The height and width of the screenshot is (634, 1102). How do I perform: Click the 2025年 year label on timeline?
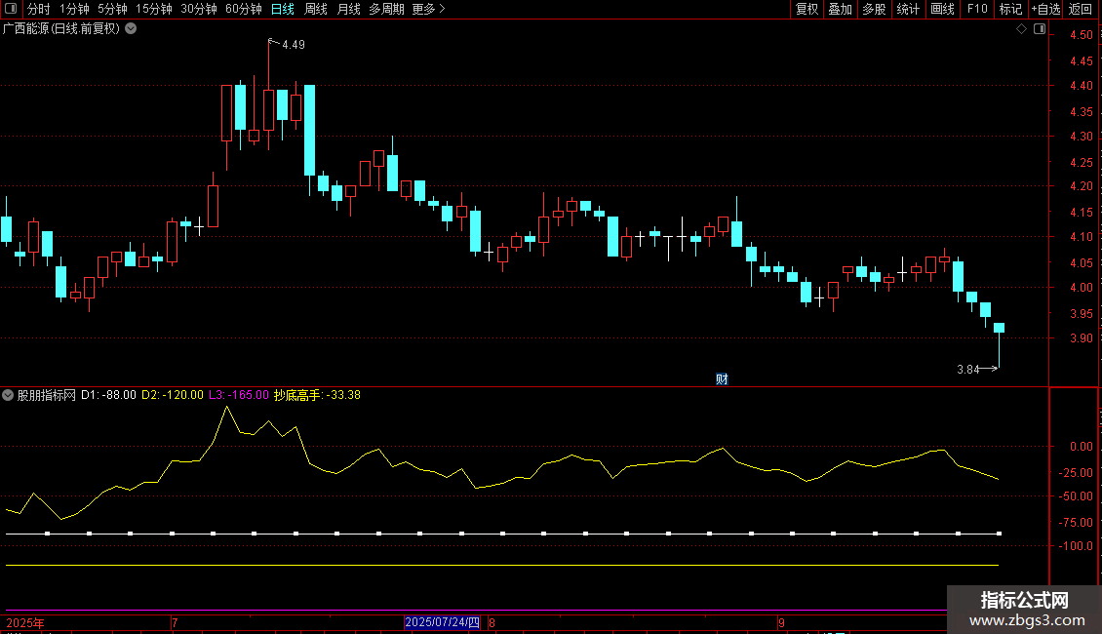[25, 622]
